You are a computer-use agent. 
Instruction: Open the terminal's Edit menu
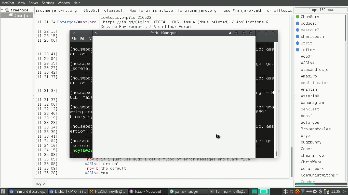(x=83, y=39)
